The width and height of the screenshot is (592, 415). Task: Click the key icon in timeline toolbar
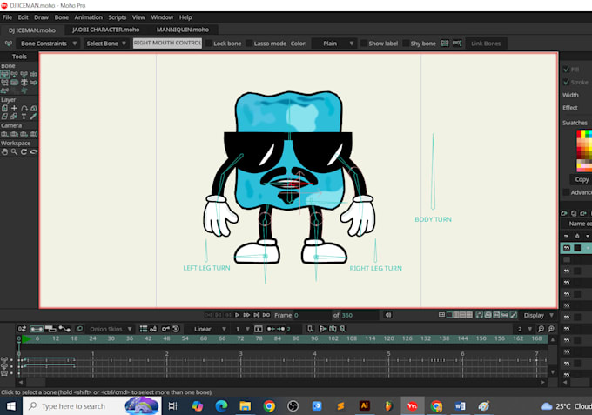tap(165, 329)
